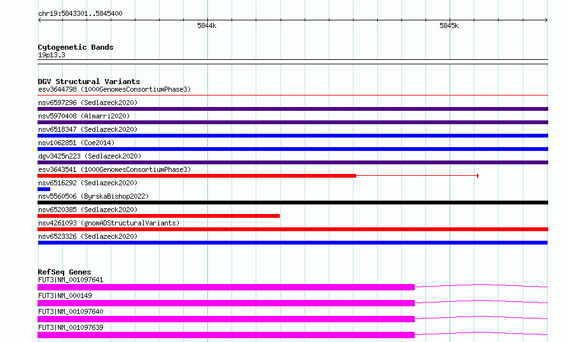
Task: Click the purple nsv5970408 variant bar
Action: pyautogui.click(x=293, y=122)
